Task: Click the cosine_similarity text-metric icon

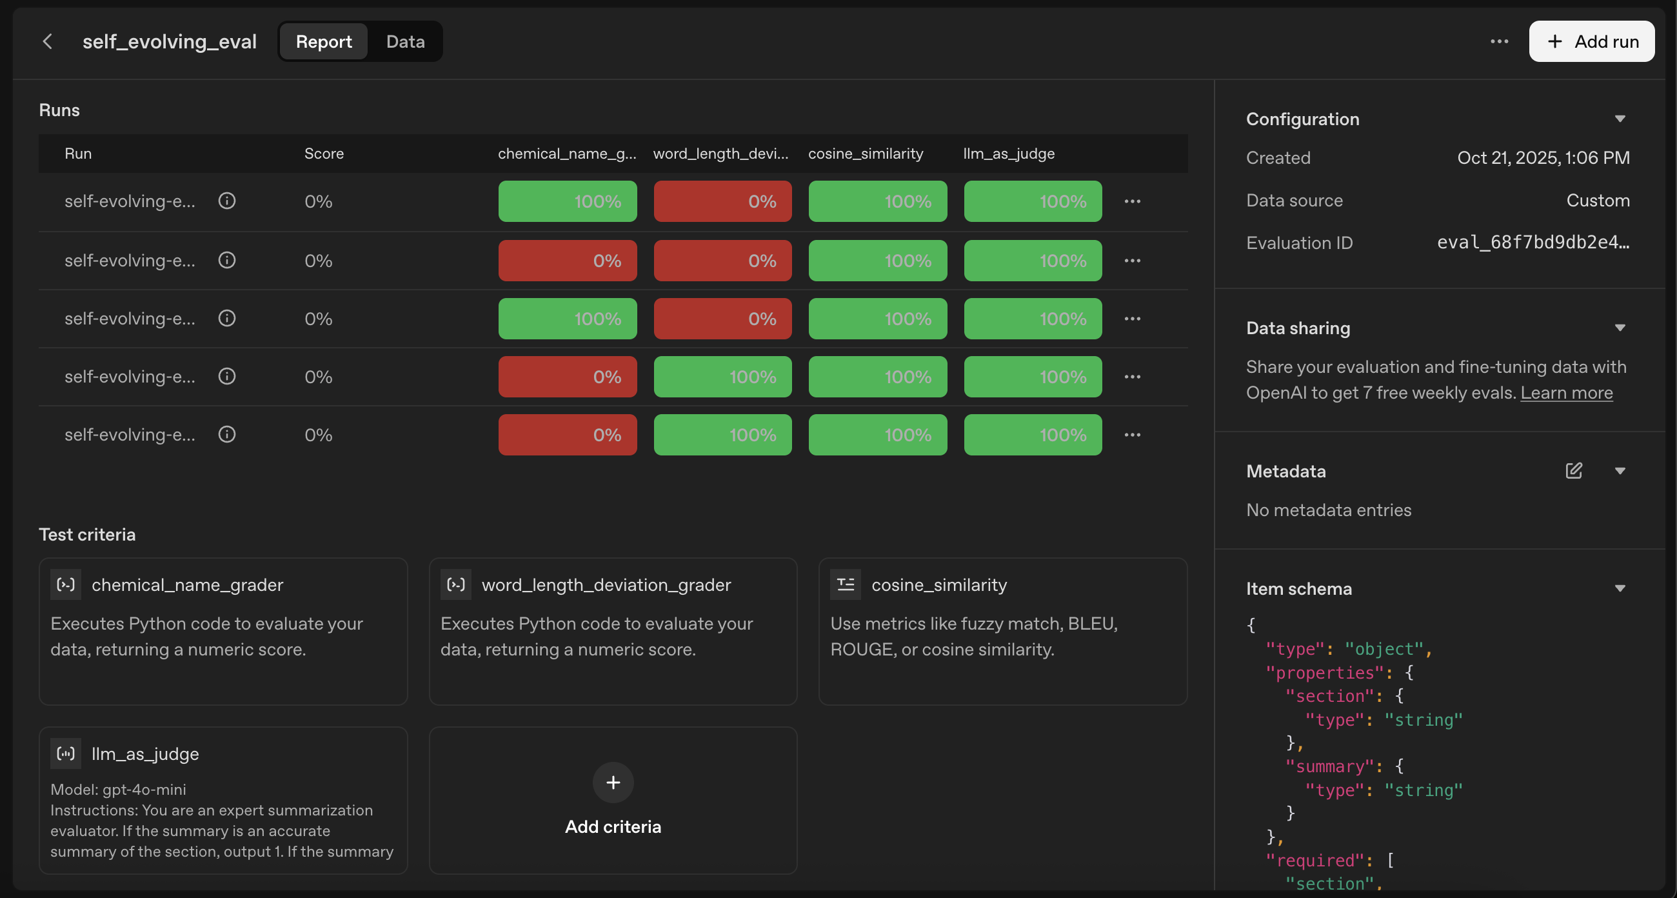Action: pyautogui.click(x=845, y=584)
